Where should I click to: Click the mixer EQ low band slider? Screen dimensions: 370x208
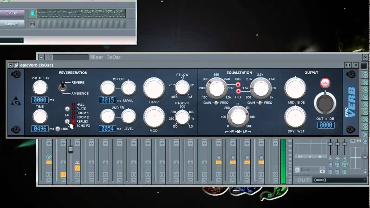coord(330,144)
